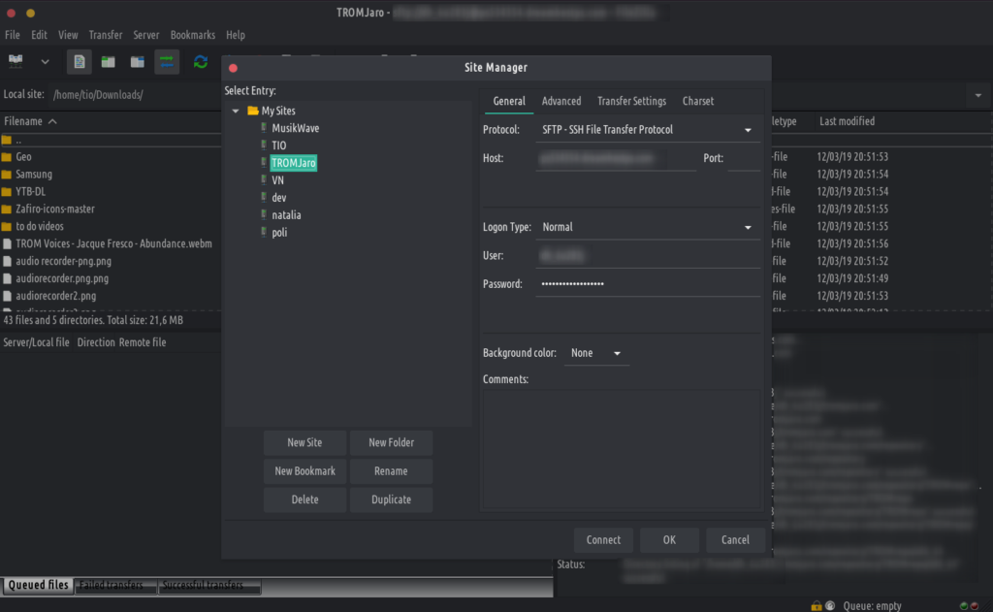Open the Background color dropdown
Screen dimensions: 993x612
(x=596, y=353)
